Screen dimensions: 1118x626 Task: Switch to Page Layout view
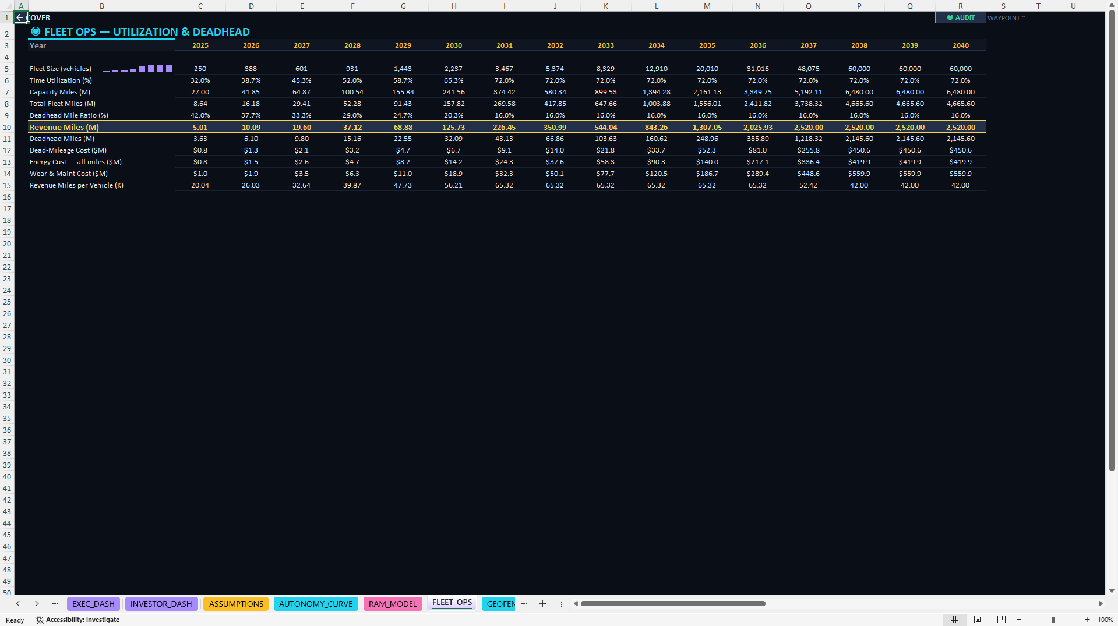[x=978, y=620]
